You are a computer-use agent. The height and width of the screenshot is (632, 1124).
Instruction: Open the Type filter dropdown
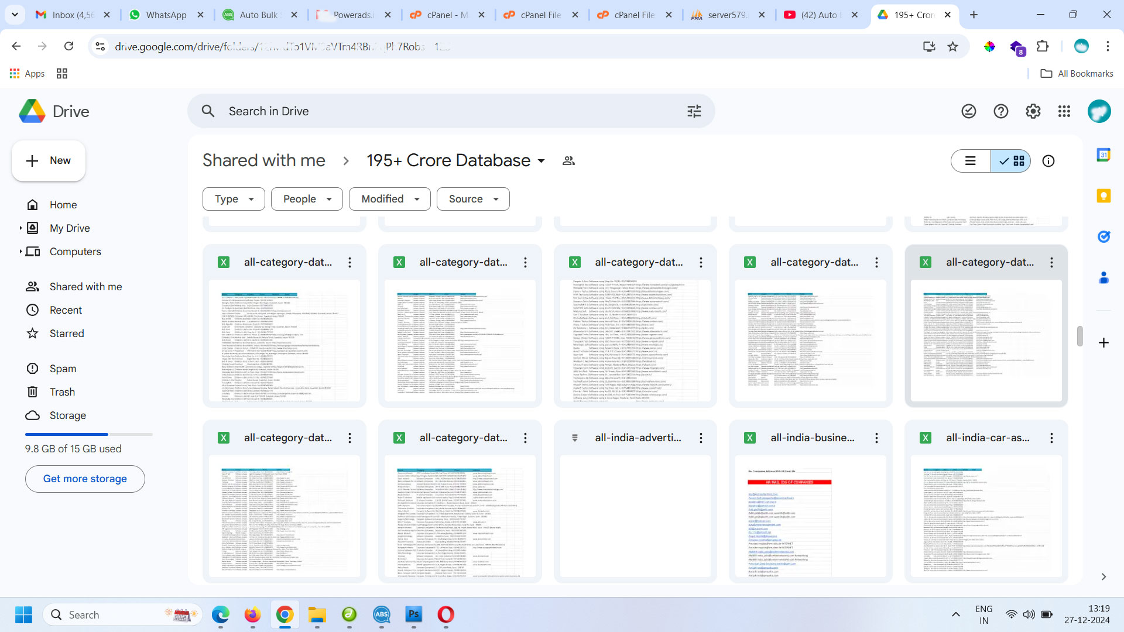tap(234, 199)
